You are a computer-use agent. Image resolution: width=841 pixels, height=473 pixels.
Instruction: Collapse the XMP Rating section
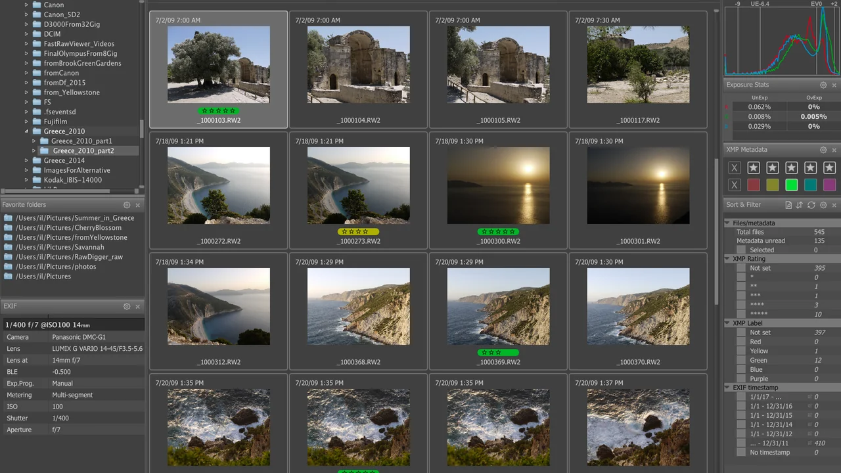coord(728,259)
